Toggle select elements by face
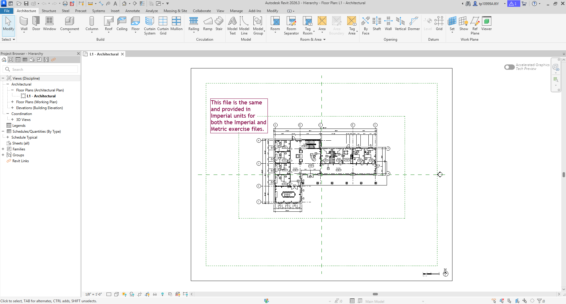 coord(517,301)
